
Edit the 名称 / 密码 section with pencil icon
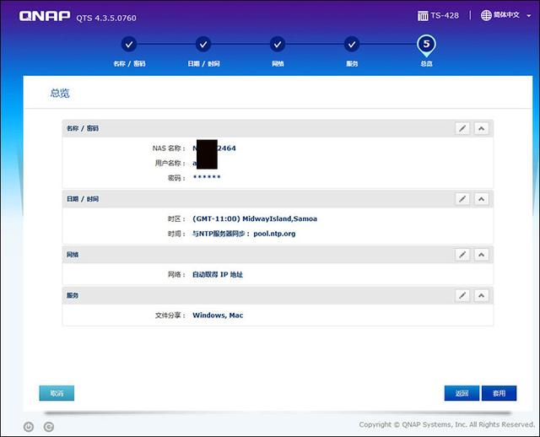click(462, 128)
